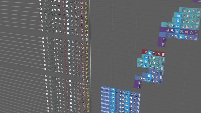Screen dimensions: 201x113
Task: Select the first Placeholder clip label
Action: point(106,89)
